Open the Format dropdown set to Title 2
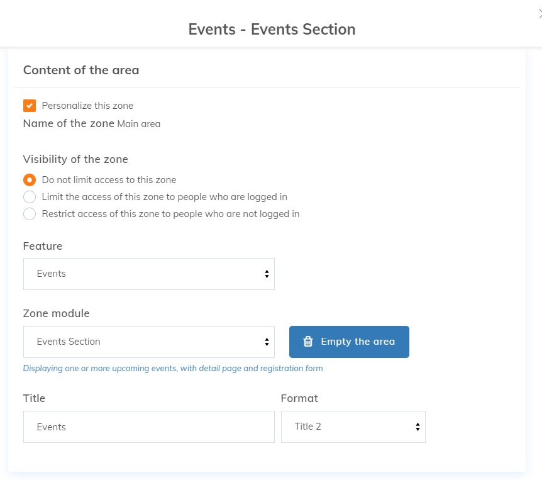Screen dimensions: 542x480 coord(353,427)
